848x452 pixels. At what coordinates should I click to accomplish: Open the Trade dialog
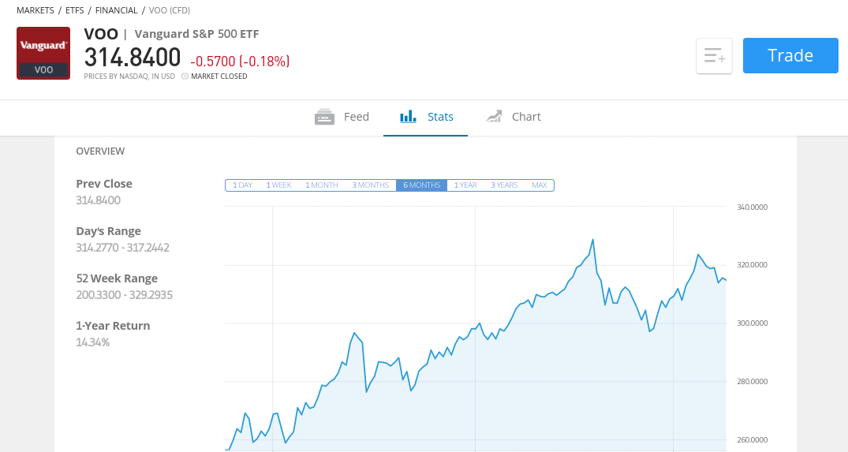coord(790,55)
